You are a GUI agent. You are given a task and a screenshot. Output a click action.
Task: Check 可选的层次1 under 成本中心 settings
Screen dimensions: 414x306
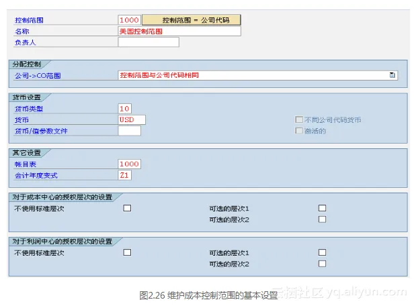322,208
